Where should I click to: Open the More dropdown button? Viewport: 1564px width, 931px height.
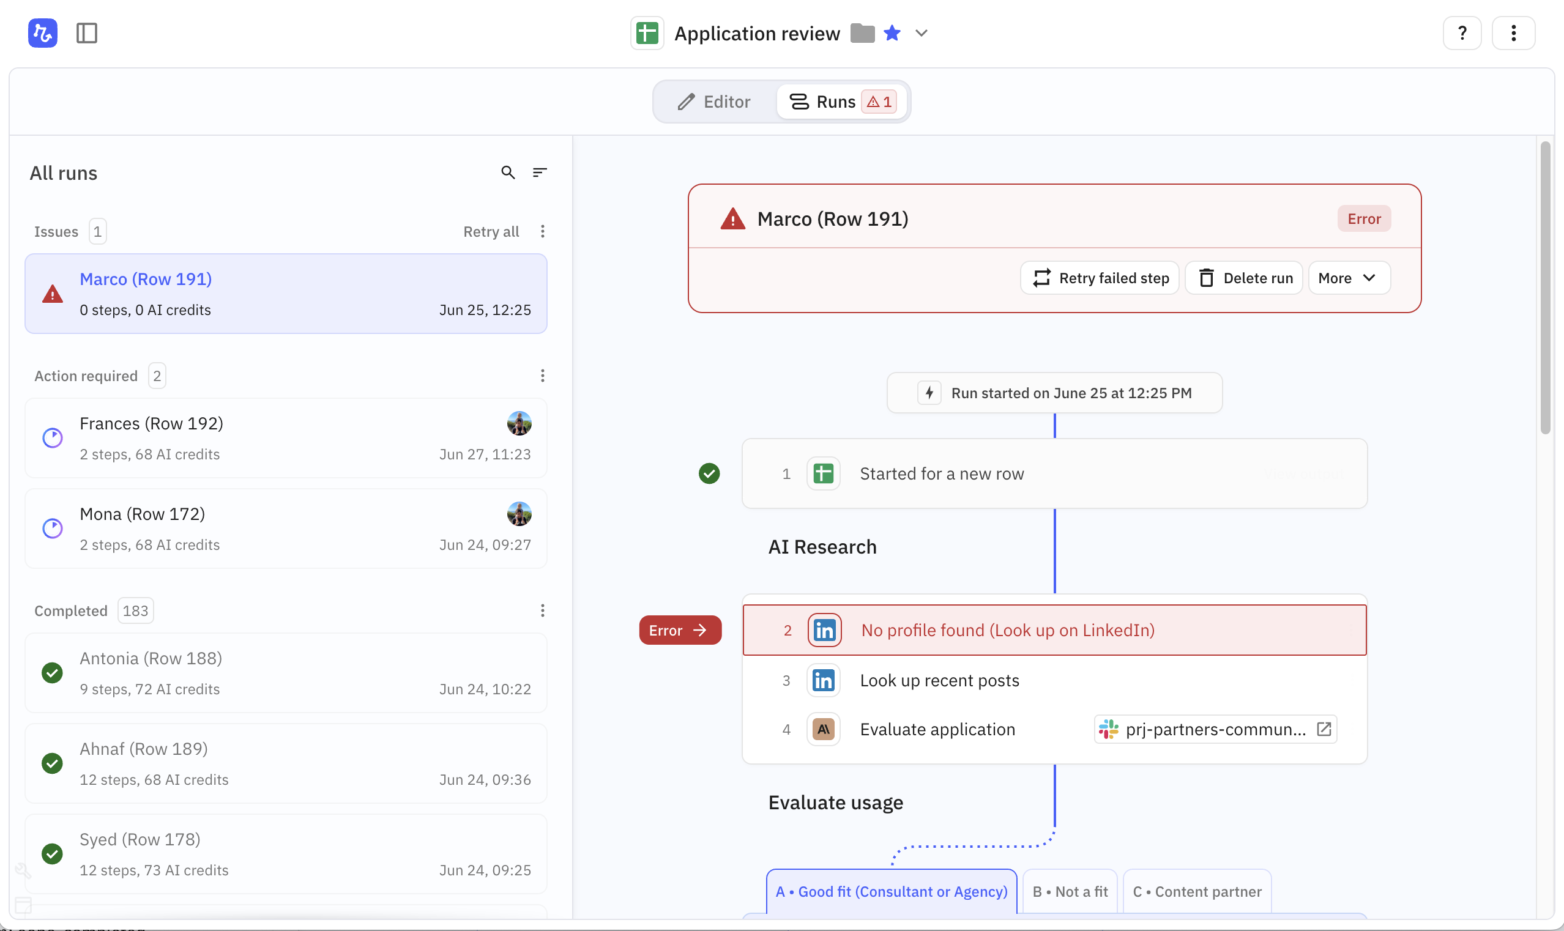click(1348, 278)
